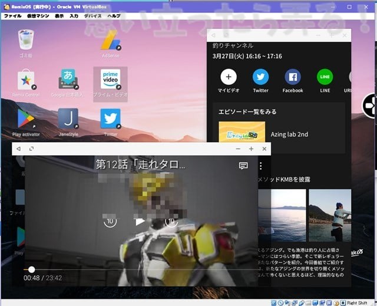
Task: Maximize the VirtualBox window
Action: tap(349, 7)
